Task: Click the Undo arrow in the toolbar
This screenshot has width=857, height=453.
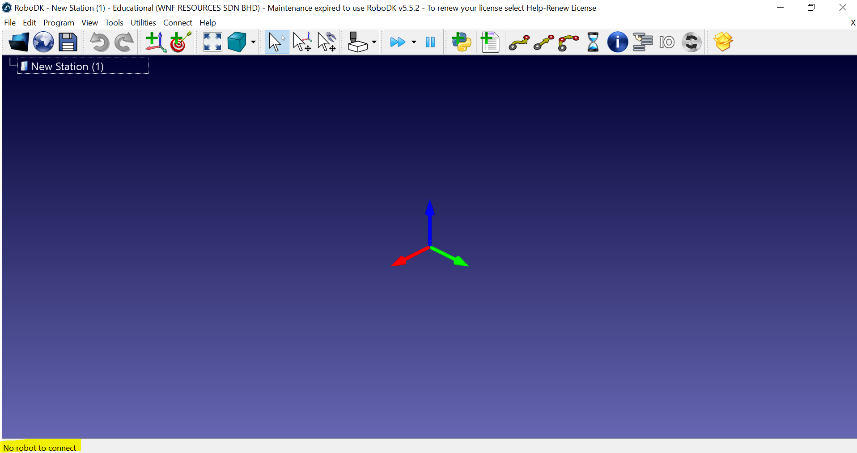Action: [x=99, y=42]
